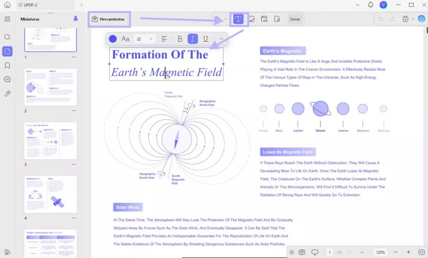This screenshot has width=428, height=258.
Task: Click the tool icon left of Cerrar
Action: point(277,19)
